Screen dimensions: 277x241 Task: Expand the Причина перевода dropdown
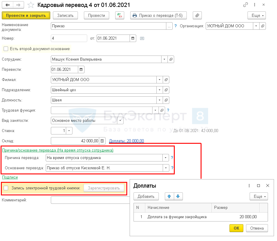click(165, 158)
